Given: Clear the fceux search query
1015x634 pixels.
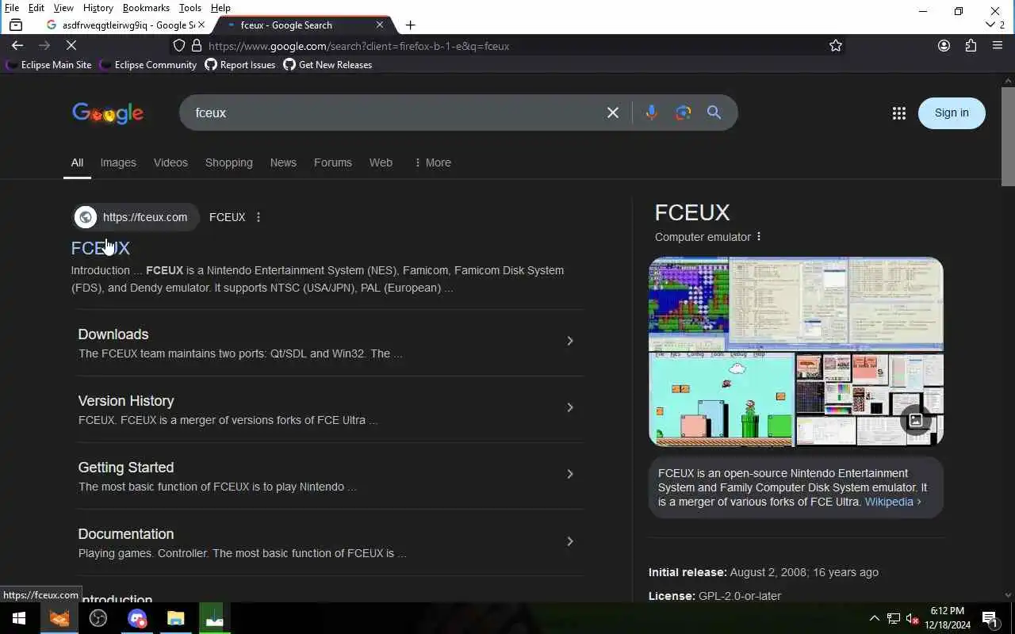Looking at the screenshot, I should (613, 113).
